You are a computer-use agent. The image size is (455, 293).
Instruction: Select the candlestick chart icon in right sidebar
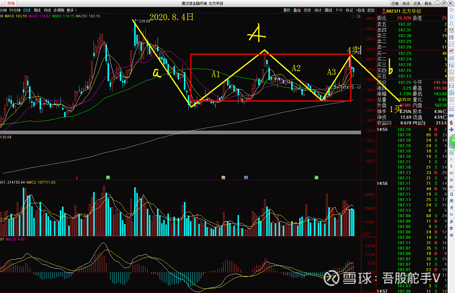451,51
